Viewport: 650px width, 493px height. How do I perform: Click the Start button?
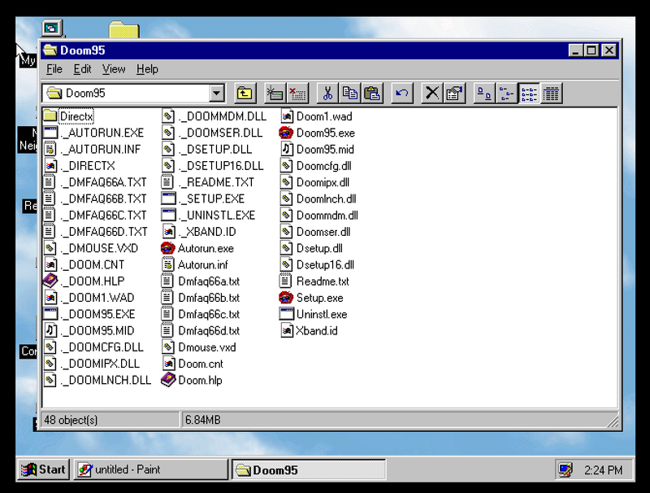point(42,469)
